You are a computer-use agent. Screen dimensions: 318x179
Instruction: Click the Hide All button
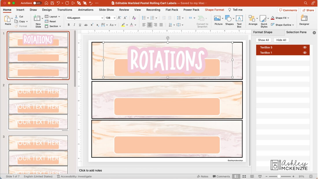[x=281, y=40]
